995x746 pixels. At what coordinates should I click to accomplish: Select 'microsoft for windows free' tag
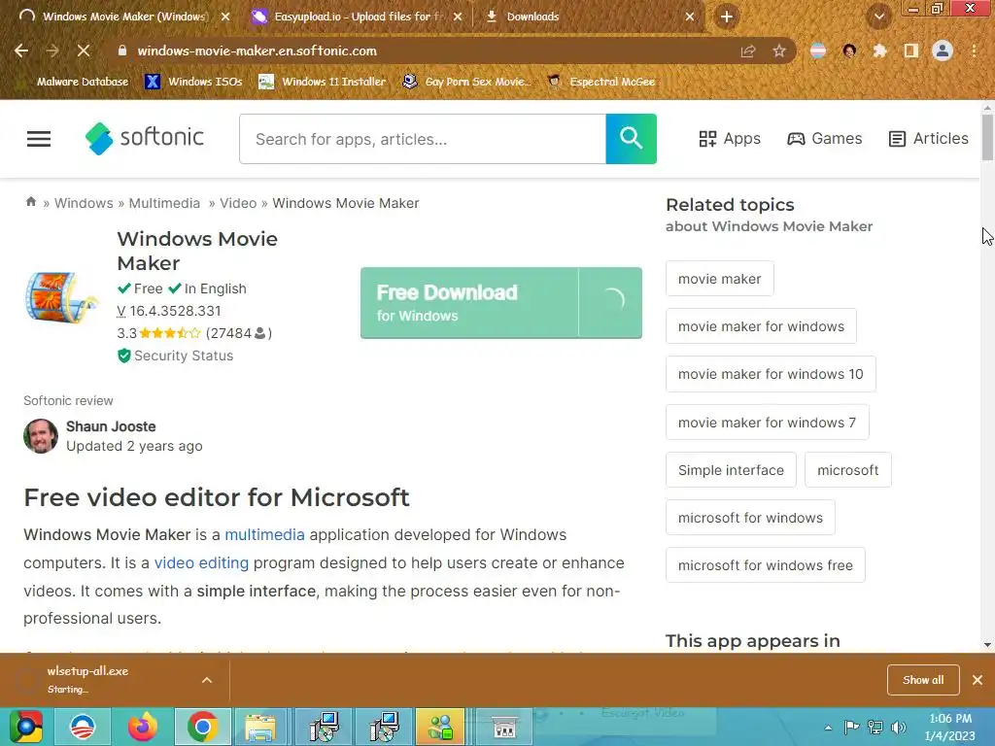tap(766, 565)
